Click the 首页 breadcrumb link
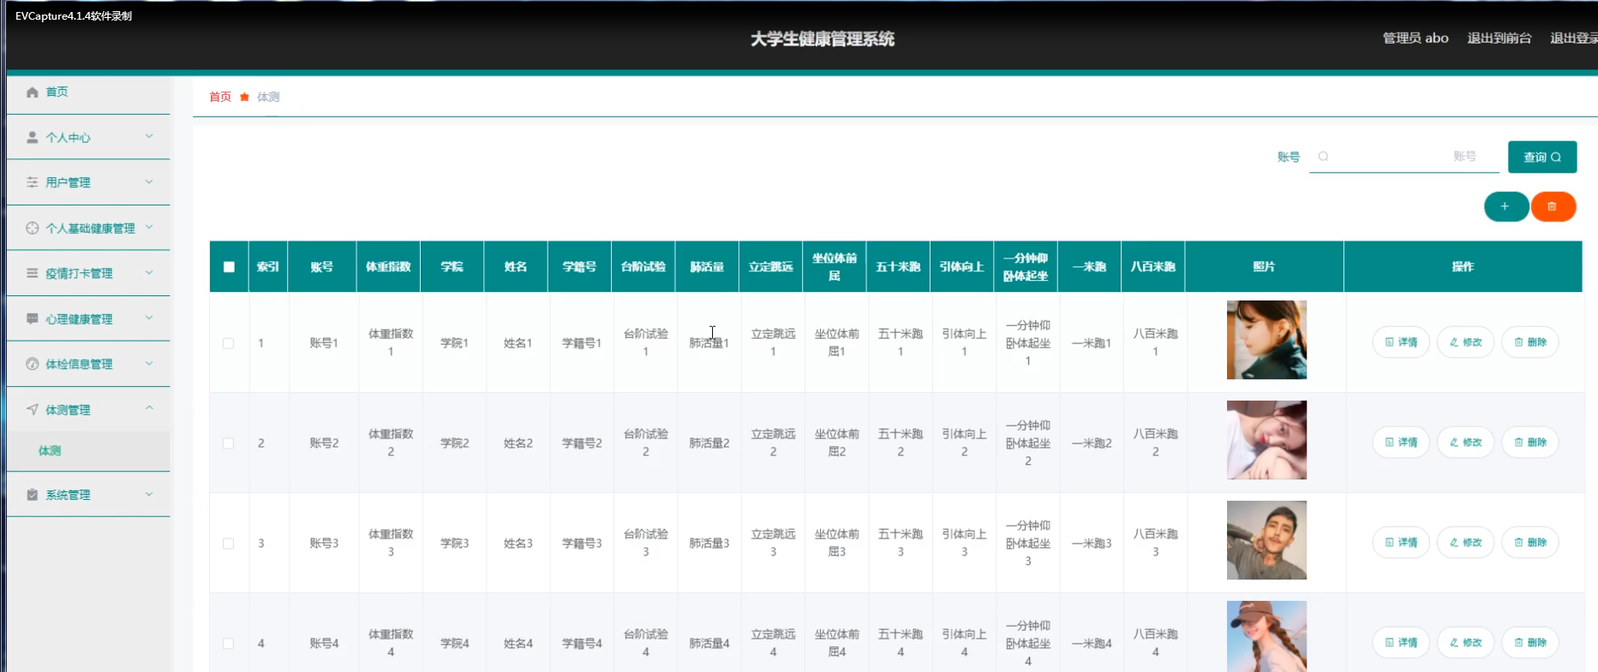Screen dimensions: 1598x672 click(x=220, y=97)
